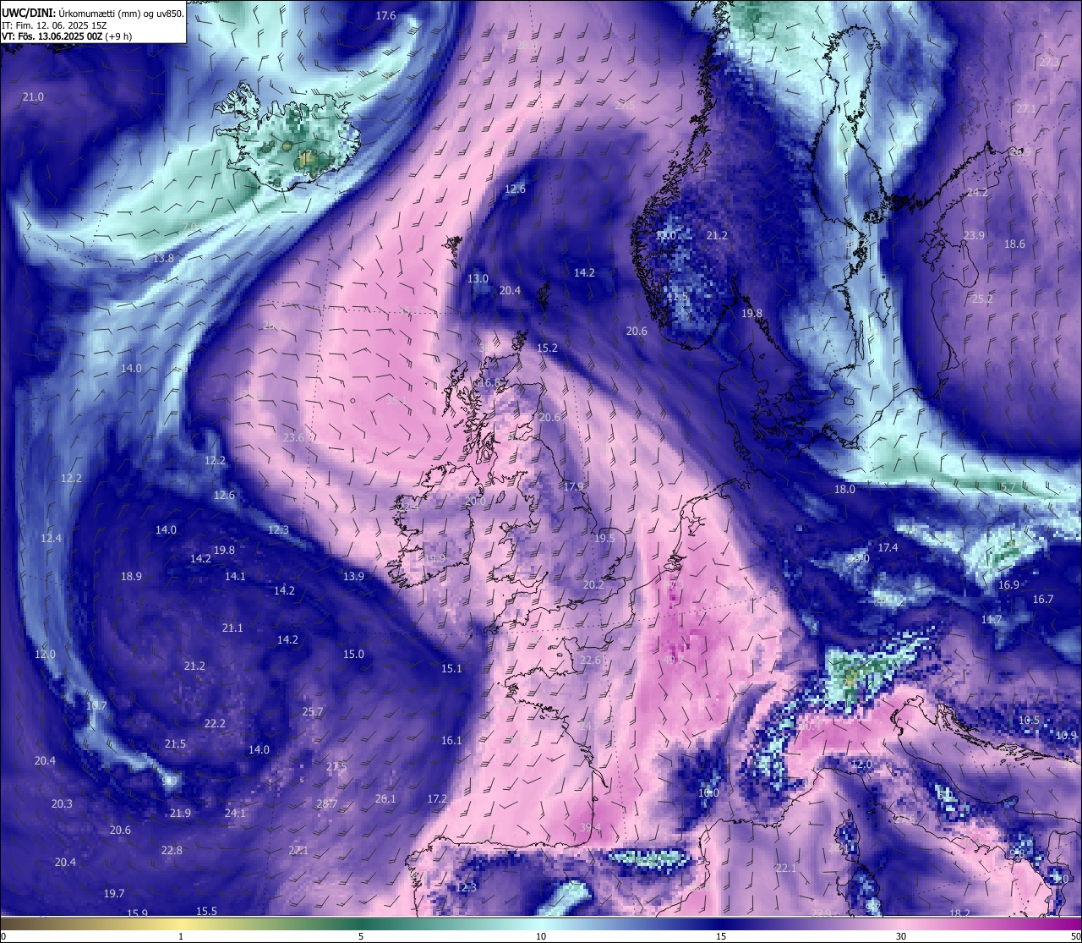Select the '50' tick at the color scale's end
Viewport: 1082px width, 943px height.
tap(1075, 936)
